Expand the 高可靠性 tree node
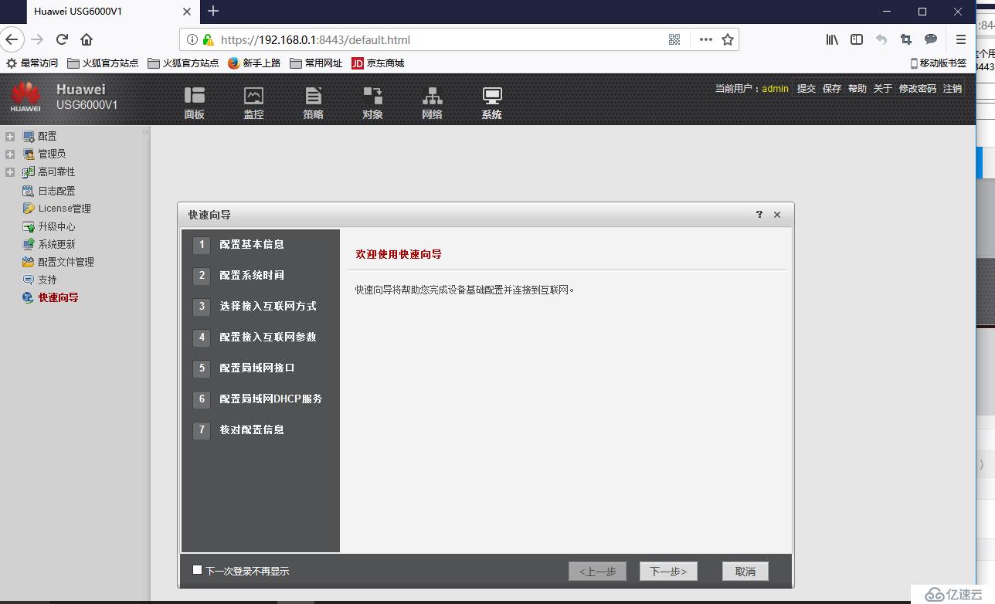Screen dimensions: 995x604 (10, 171)
